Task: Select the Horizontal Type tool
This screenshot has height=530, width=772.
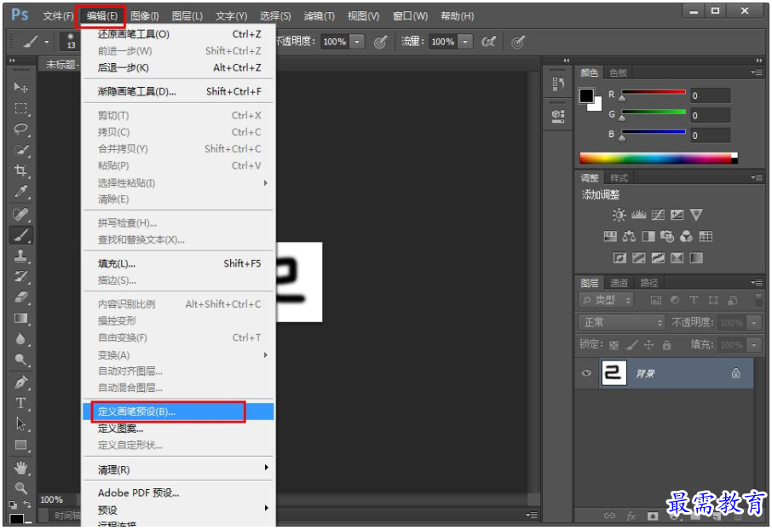Action: 20,403
